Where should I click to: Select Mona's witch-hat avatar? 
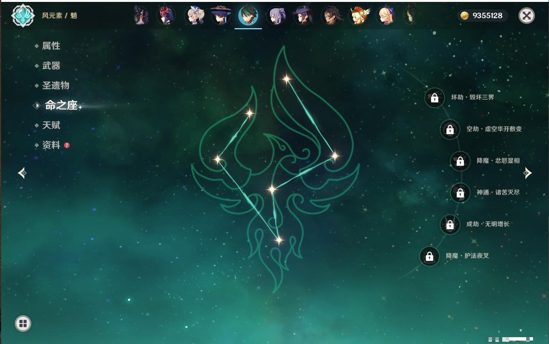click(303, 16)
